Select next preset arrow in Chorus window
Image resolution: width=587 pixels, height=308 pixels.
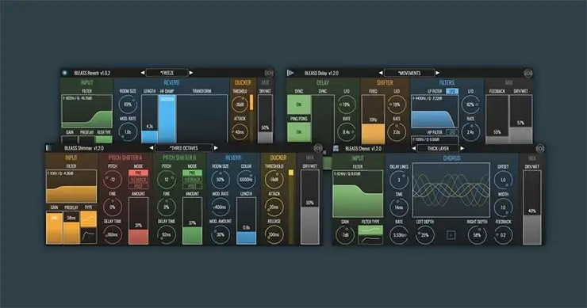462,148
